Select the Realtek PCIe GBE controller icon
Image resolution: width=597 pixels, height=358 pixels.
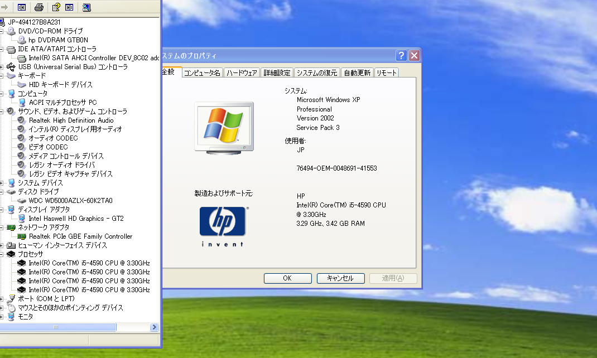22,236
